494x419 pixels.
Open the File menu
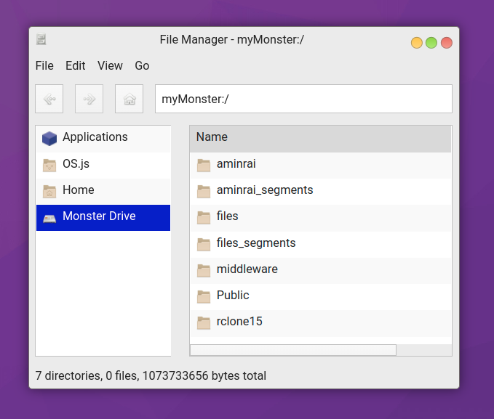click(x=44, y=65)
